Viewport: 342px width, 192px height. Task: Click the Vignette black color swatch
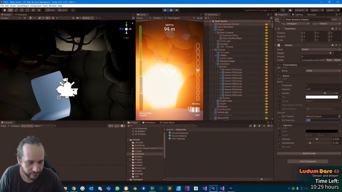pos(322,131)
